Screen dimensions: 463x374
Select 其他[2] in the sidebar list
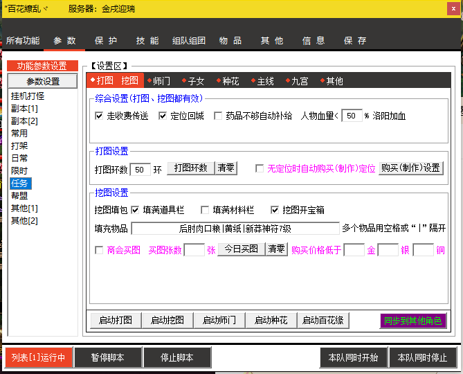24,221
